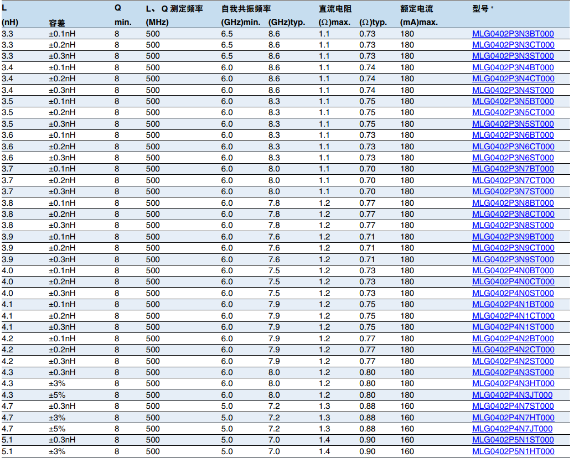The width and height of the screenshot is (574, 458).
Task: Follow the MLG0402P3N8CT000 link
Action: click(513, 214)
